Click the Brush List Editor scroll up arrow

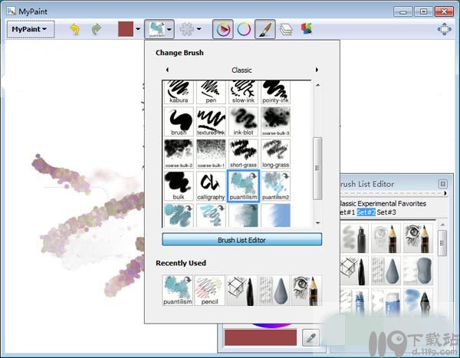tap(442, 225)
